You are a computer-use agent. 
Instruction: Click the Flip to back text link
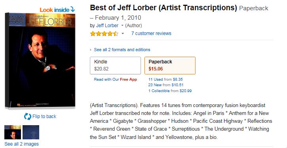(44, 117)
